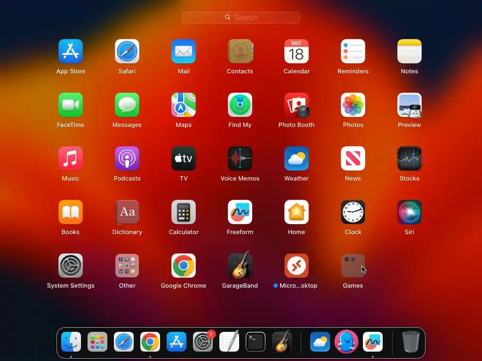Click the Launchpad Search field

click(x=241, y=17)
